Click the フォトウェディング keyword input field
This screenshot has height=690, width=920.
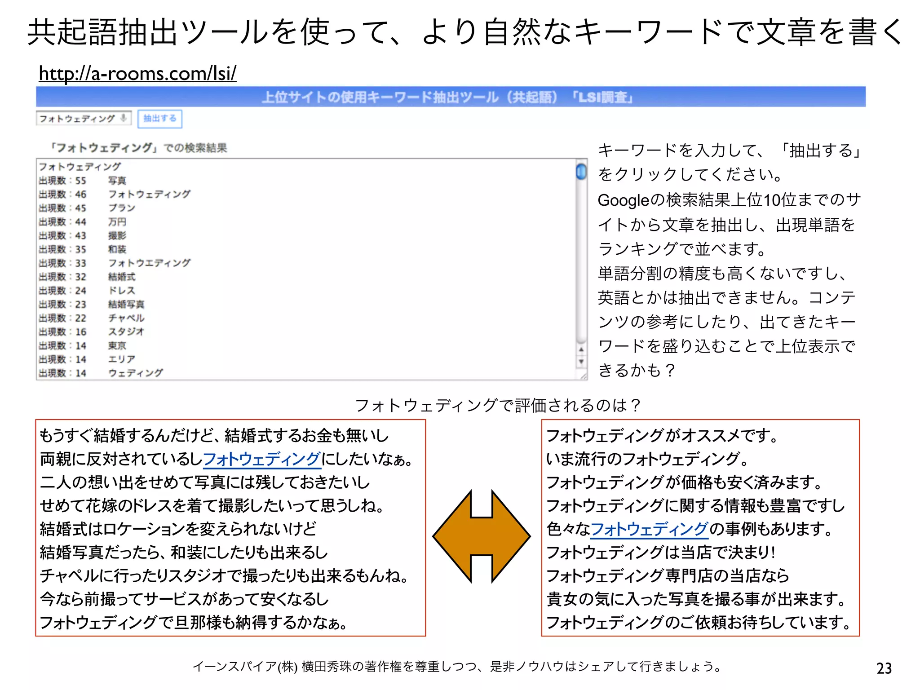coord(84,119)
